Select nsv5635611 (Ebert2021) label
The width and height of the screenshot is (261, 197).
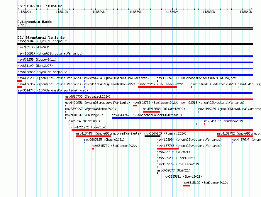(183, 176)
